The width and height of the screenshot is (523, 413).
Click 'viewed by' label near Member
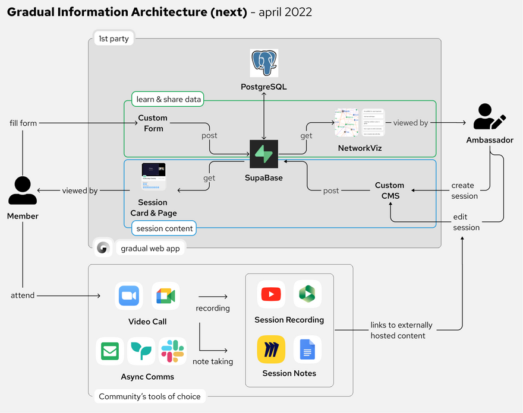coord(80,190)
